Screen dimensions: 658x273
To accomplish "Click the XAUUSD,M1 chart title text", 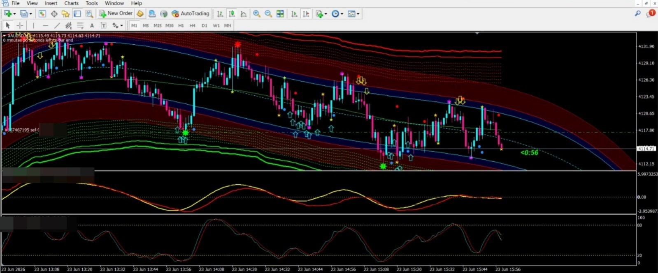I will click(19, 36).
